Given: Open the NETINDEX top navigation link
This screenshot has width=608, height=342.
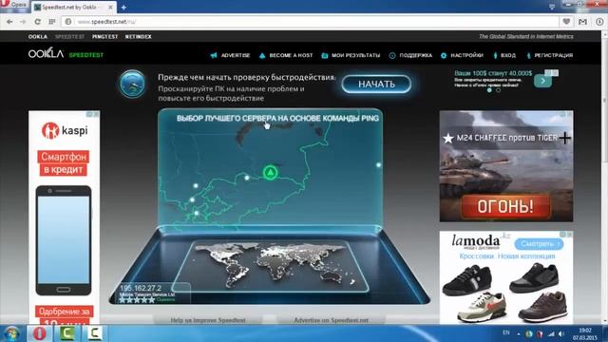Looking at the screenshot, I should 138,36.
